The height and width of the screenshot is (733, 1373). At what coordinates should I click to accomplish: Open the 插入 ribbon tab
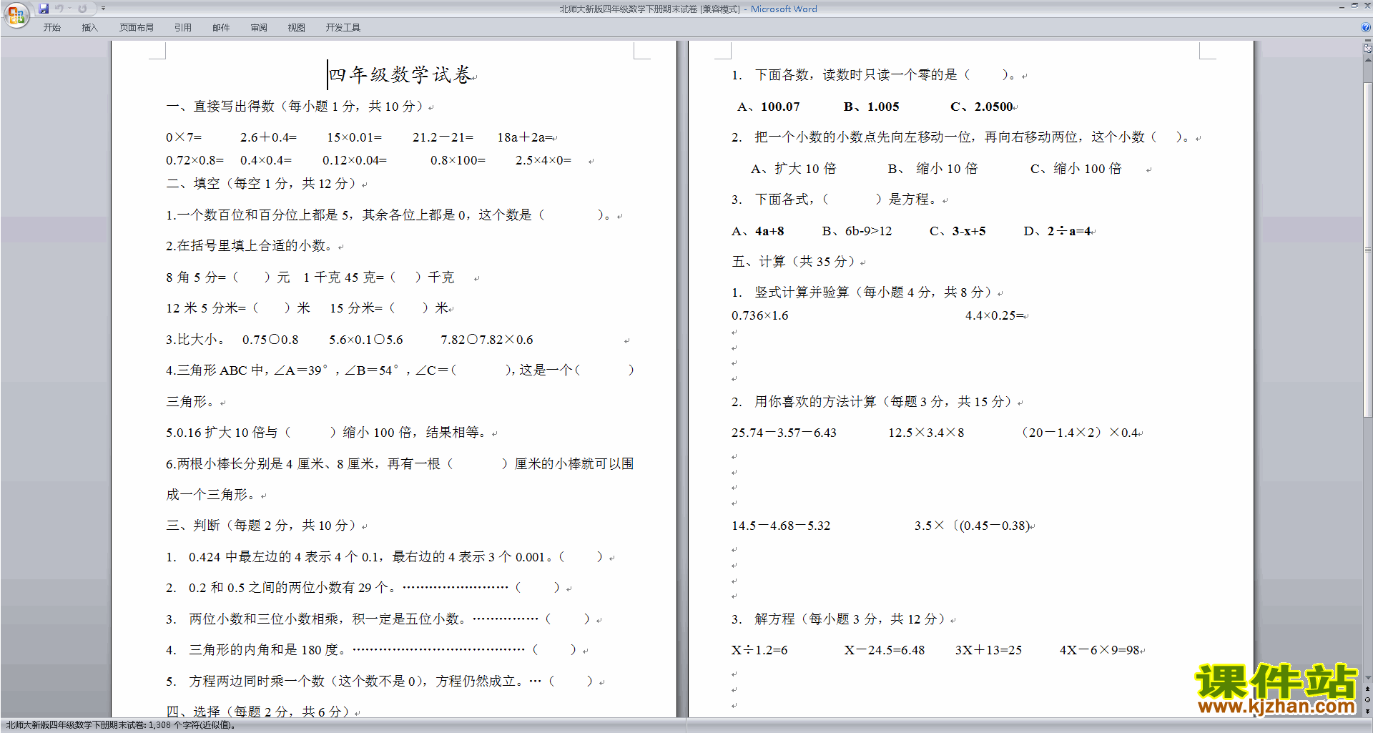point(89,28)
